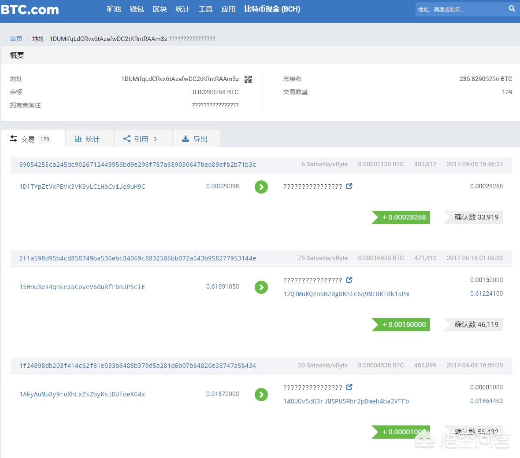Image resolution: width=520 pixels, height=458 pixels.
Task: Click green arrow in first transaction
Action: 261,187
